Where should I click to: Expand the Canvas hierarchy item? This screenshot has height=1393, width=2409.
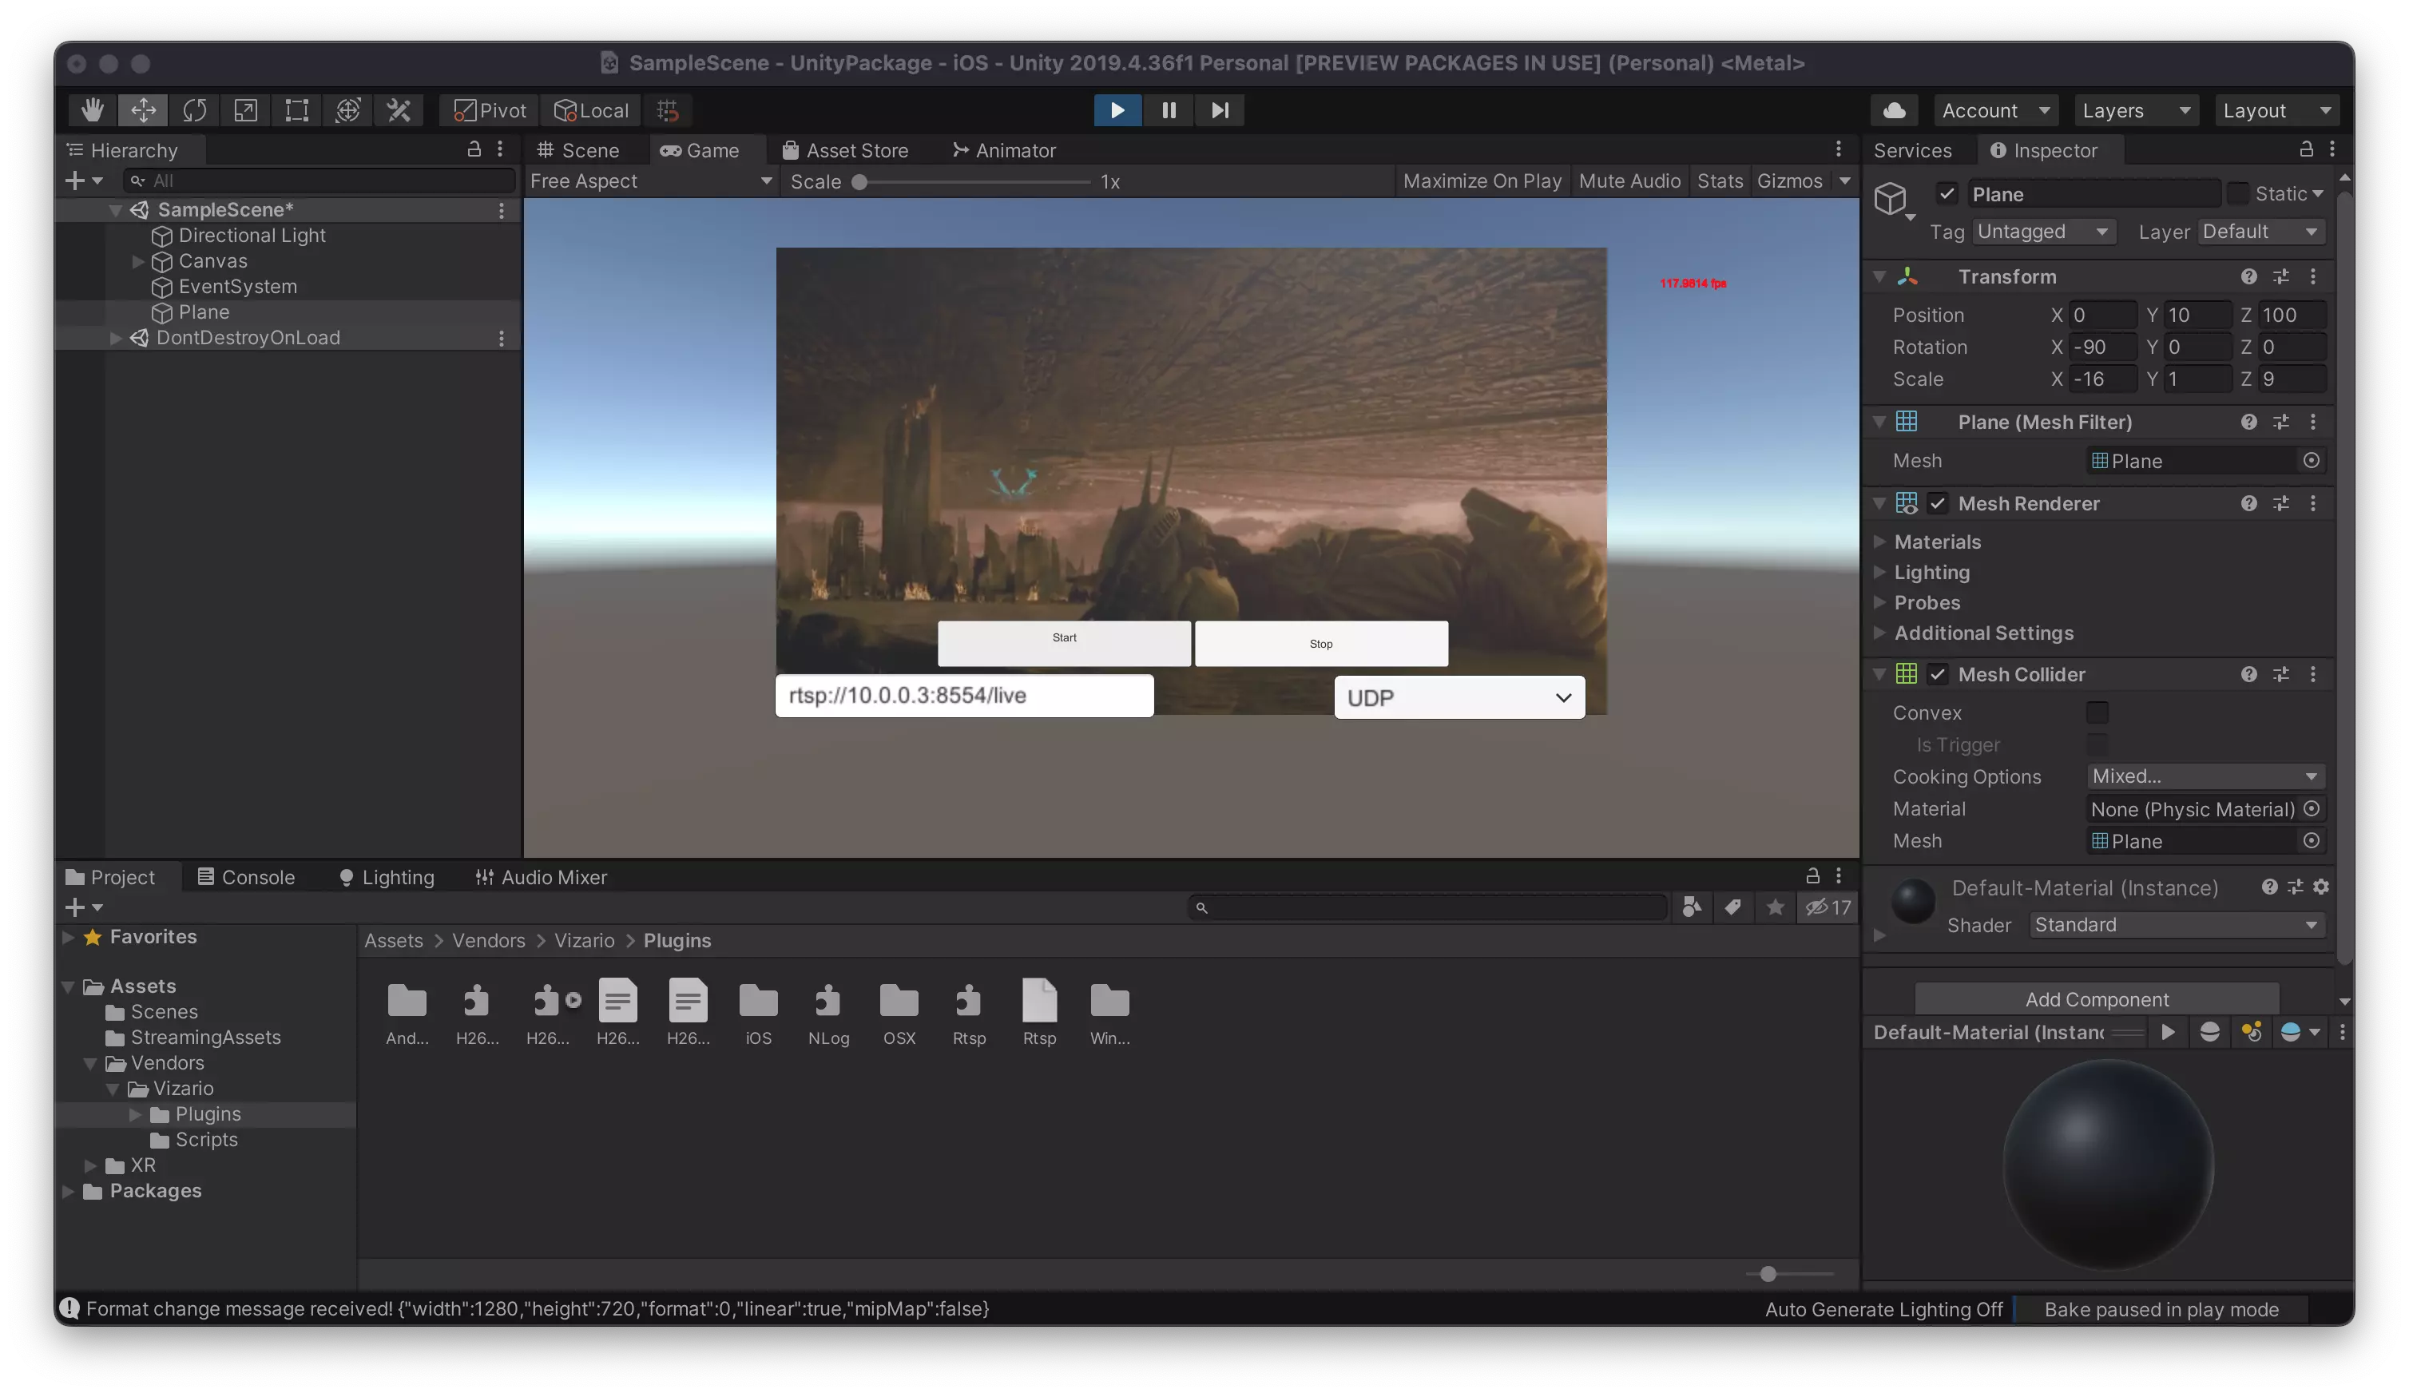point(137,261)
